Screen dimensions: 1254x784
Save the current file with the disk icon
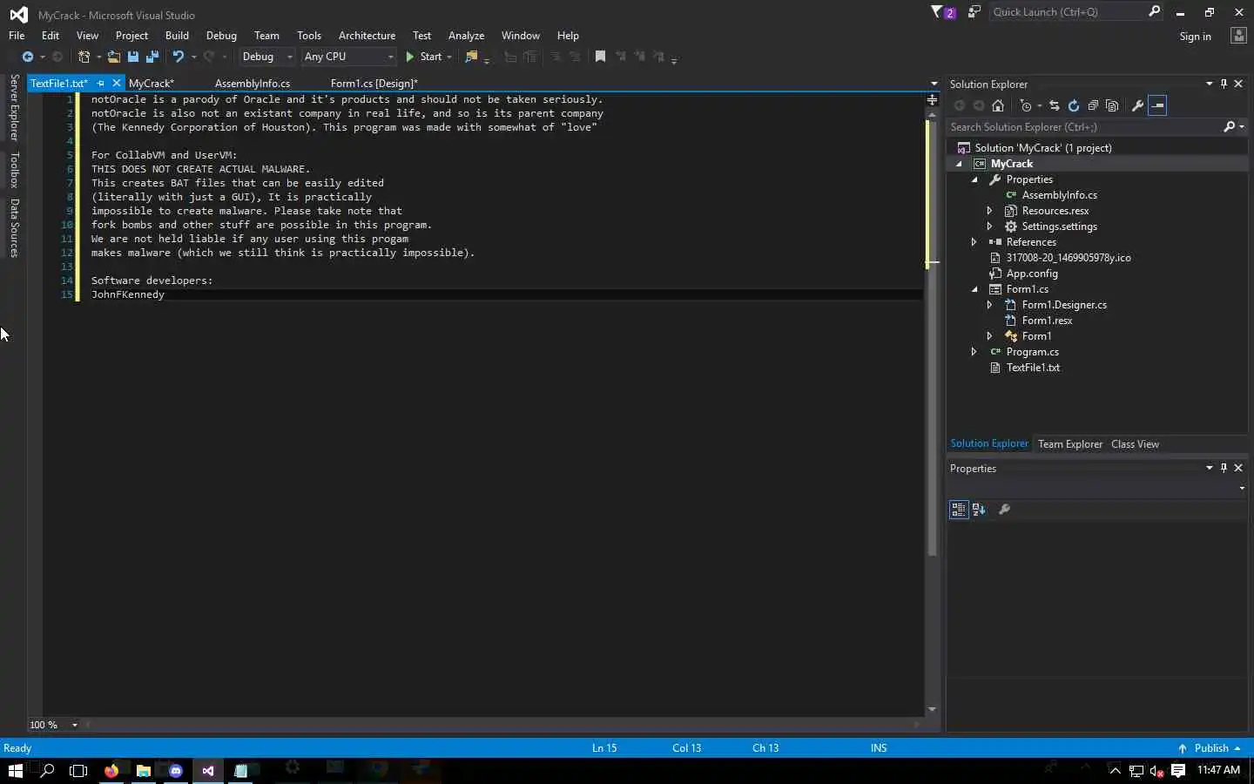pos(133,57)
